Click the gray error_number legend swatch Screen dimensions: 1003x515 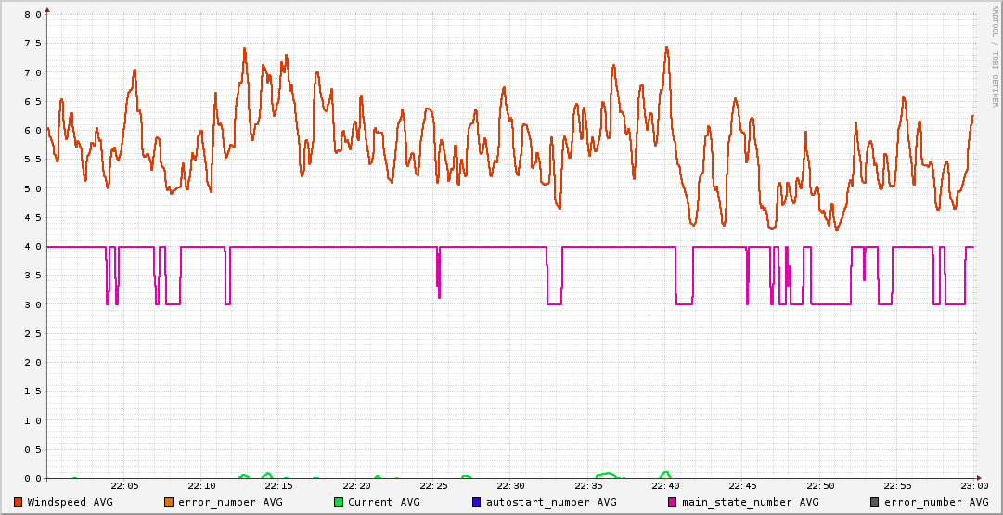(x=874, y=502)
